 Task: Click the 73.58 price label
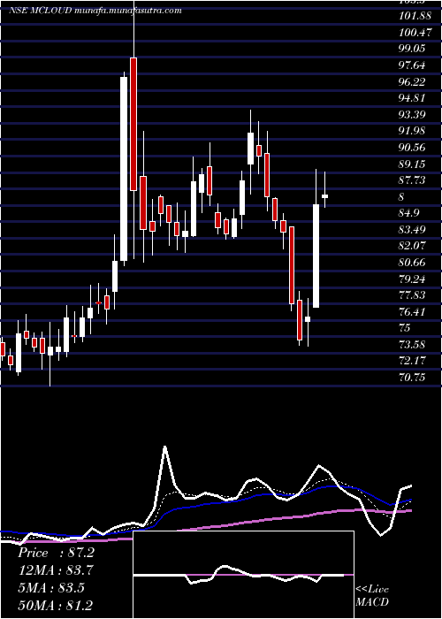tap(412, 344)
